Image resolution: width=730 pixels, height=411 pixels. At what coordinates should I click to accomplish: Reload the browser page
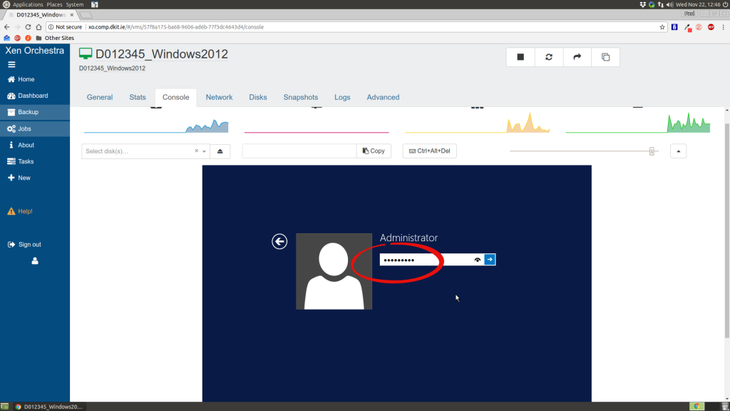pyautogui.click(x=28, y=27)
